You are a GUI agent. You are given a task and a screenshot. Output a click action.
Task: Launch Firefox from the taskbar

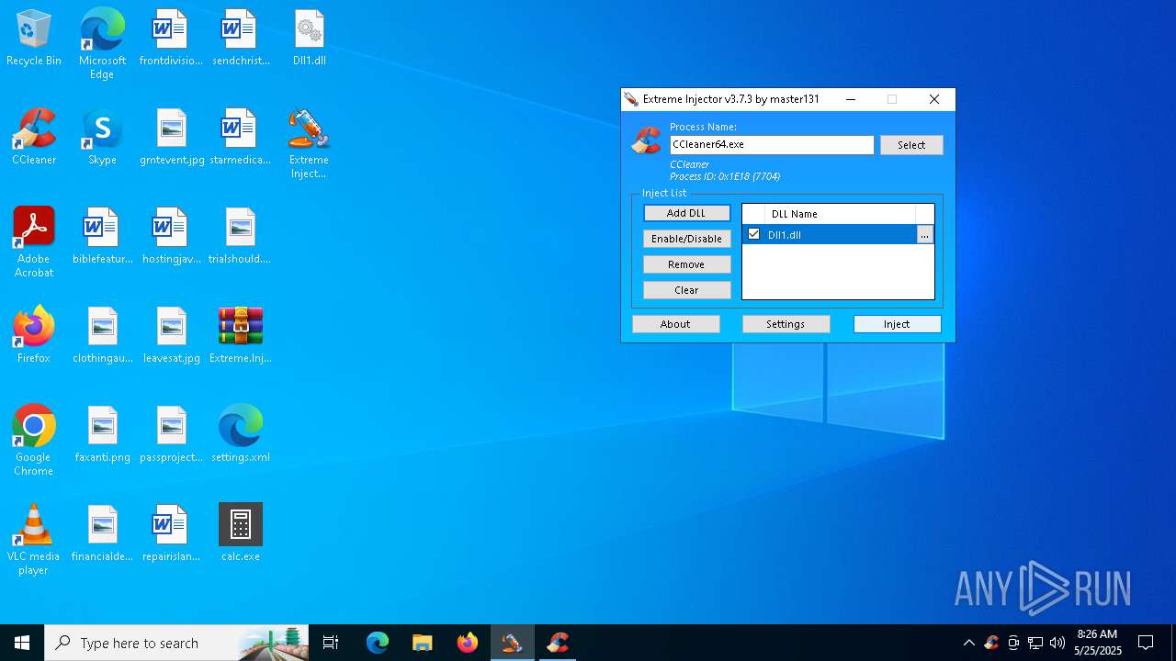click(467, 643)
